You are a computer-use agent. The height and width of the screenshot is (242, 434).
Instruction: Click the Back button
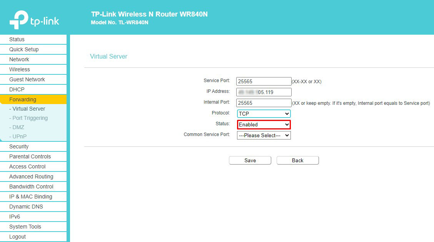point(297,160)
